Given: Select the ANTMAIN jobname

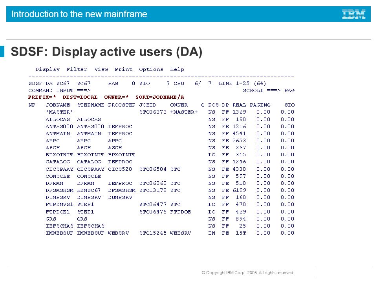Looking at the screenshot, I should [58, 134].
